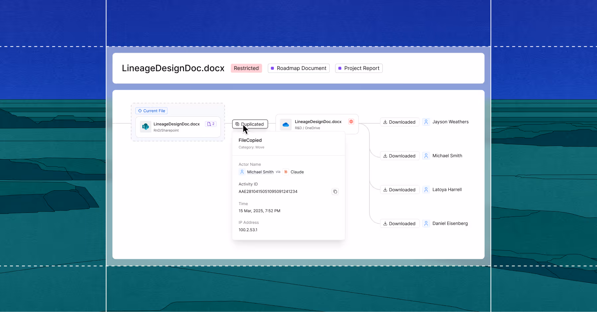The width and height of the screenshot is (597, 312).
Task: Select the Project Report tag
Action: pos(359,68)
